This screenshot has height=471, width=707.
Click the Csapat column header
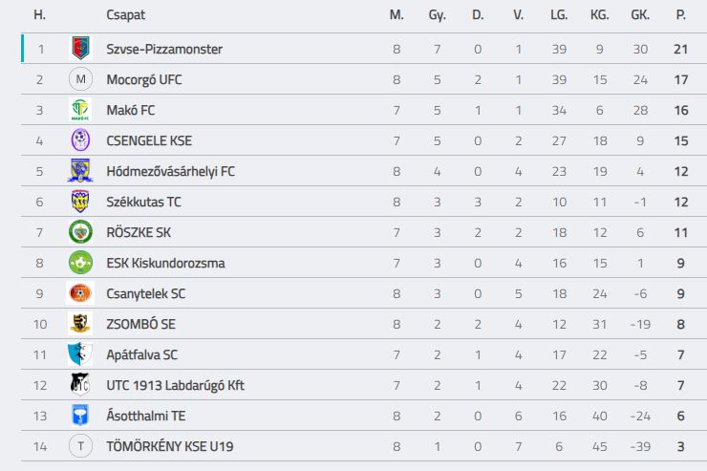coord(125,15)
